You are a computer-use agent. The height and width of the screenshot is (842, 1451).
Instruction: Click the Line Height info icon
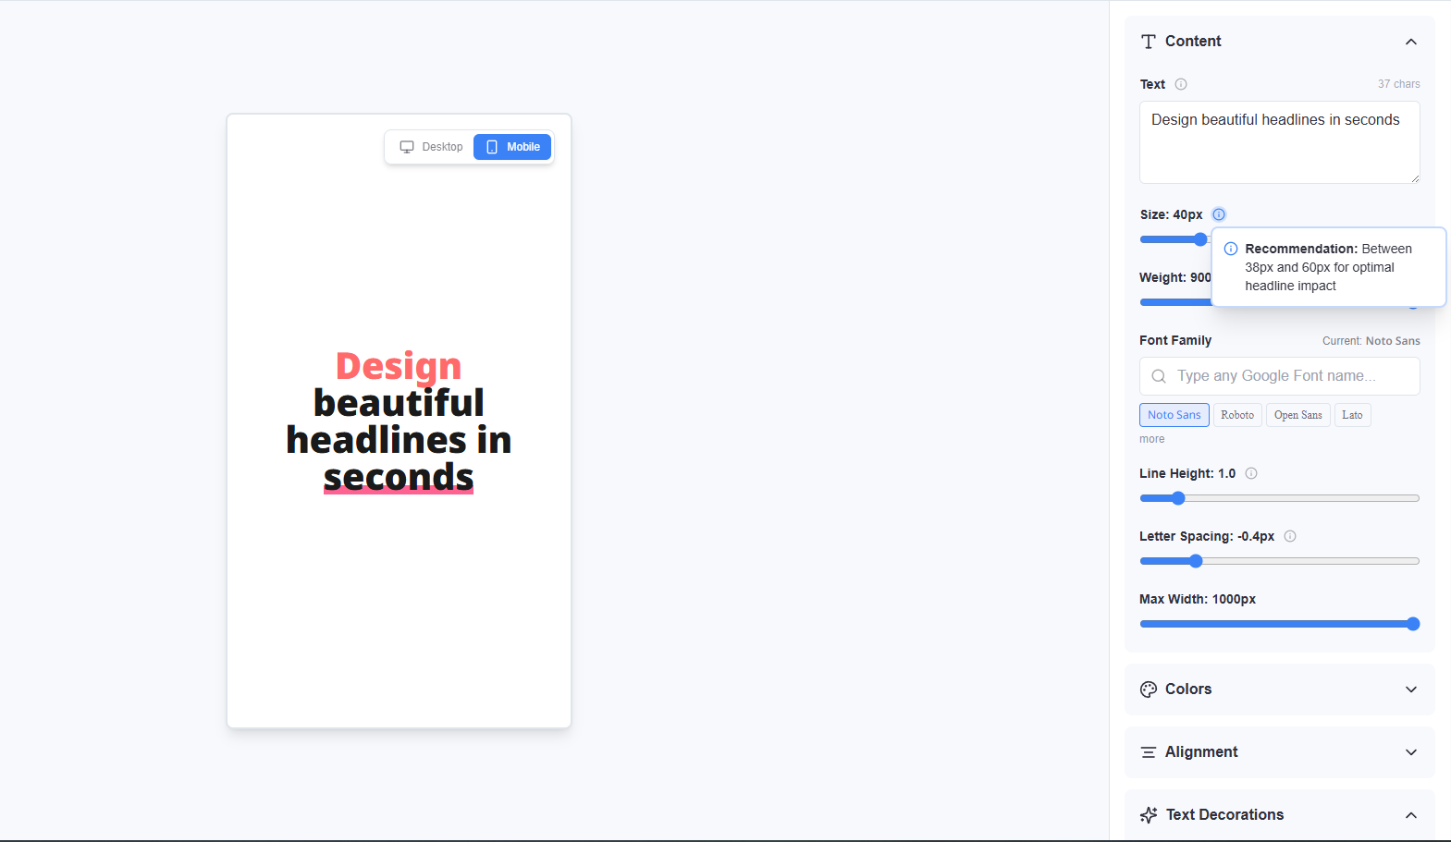pos(1251,473)
